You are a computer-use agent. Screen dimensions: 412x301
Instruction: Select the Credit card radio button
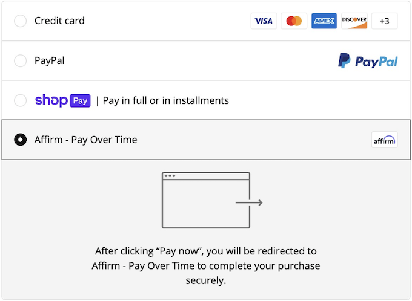21,21
